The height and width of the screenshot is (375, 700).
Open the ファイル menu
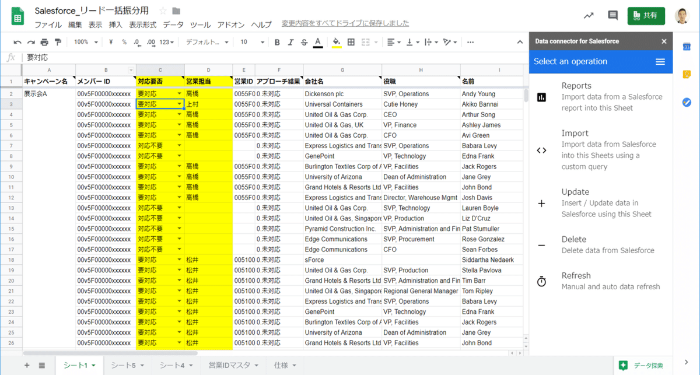click(48, 24)
